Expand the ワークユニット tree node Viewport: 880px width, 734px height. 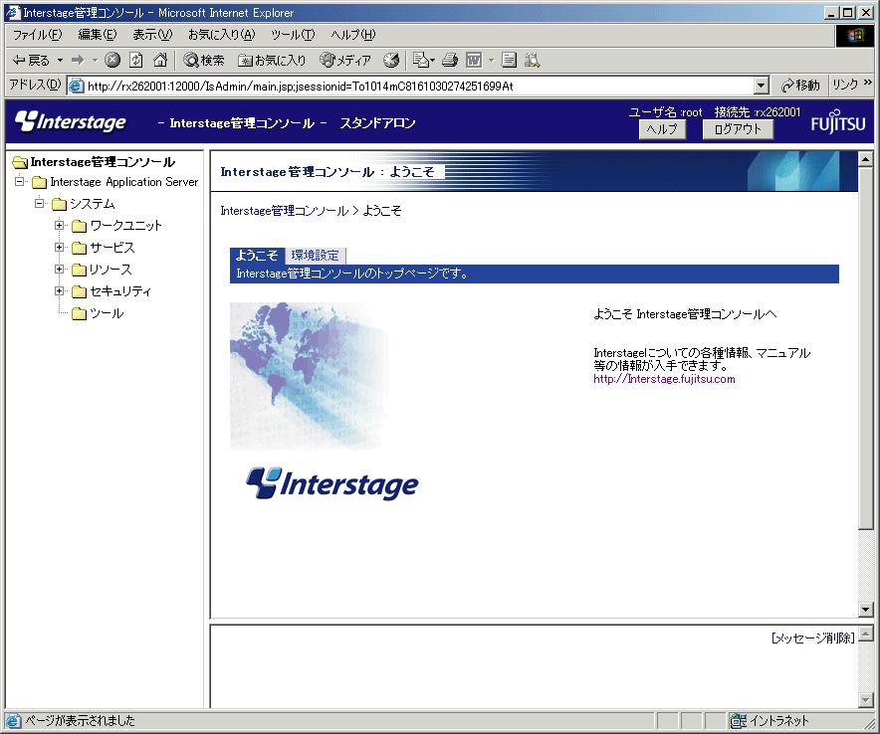pos(59,225)
